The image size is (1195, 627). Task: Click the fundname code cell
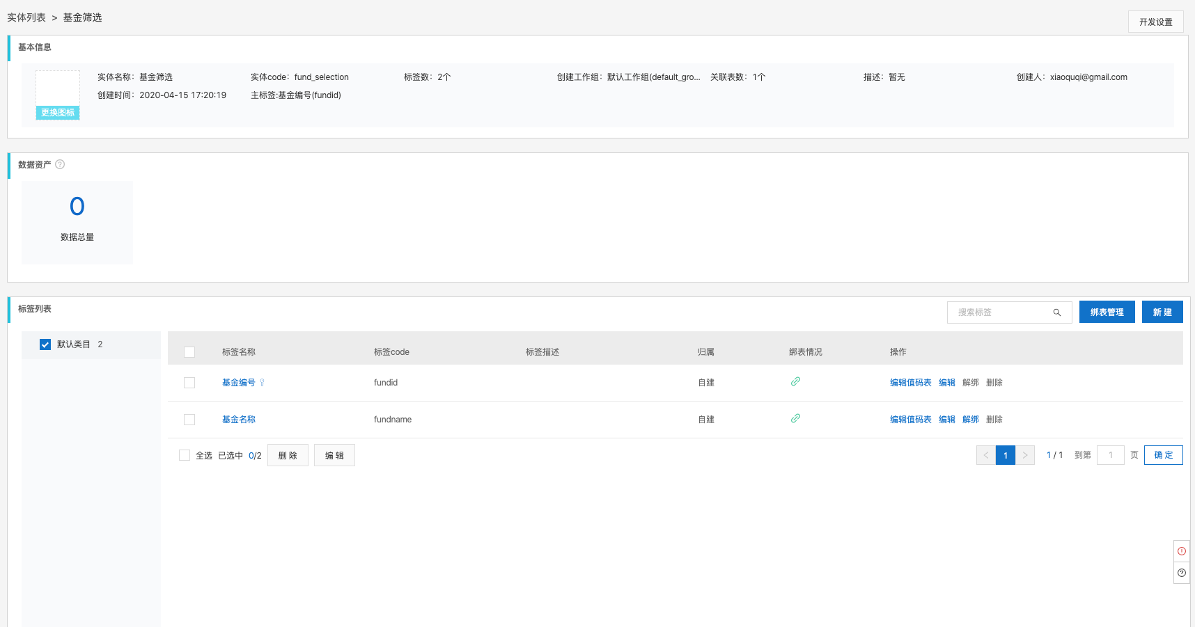point(393,420)
